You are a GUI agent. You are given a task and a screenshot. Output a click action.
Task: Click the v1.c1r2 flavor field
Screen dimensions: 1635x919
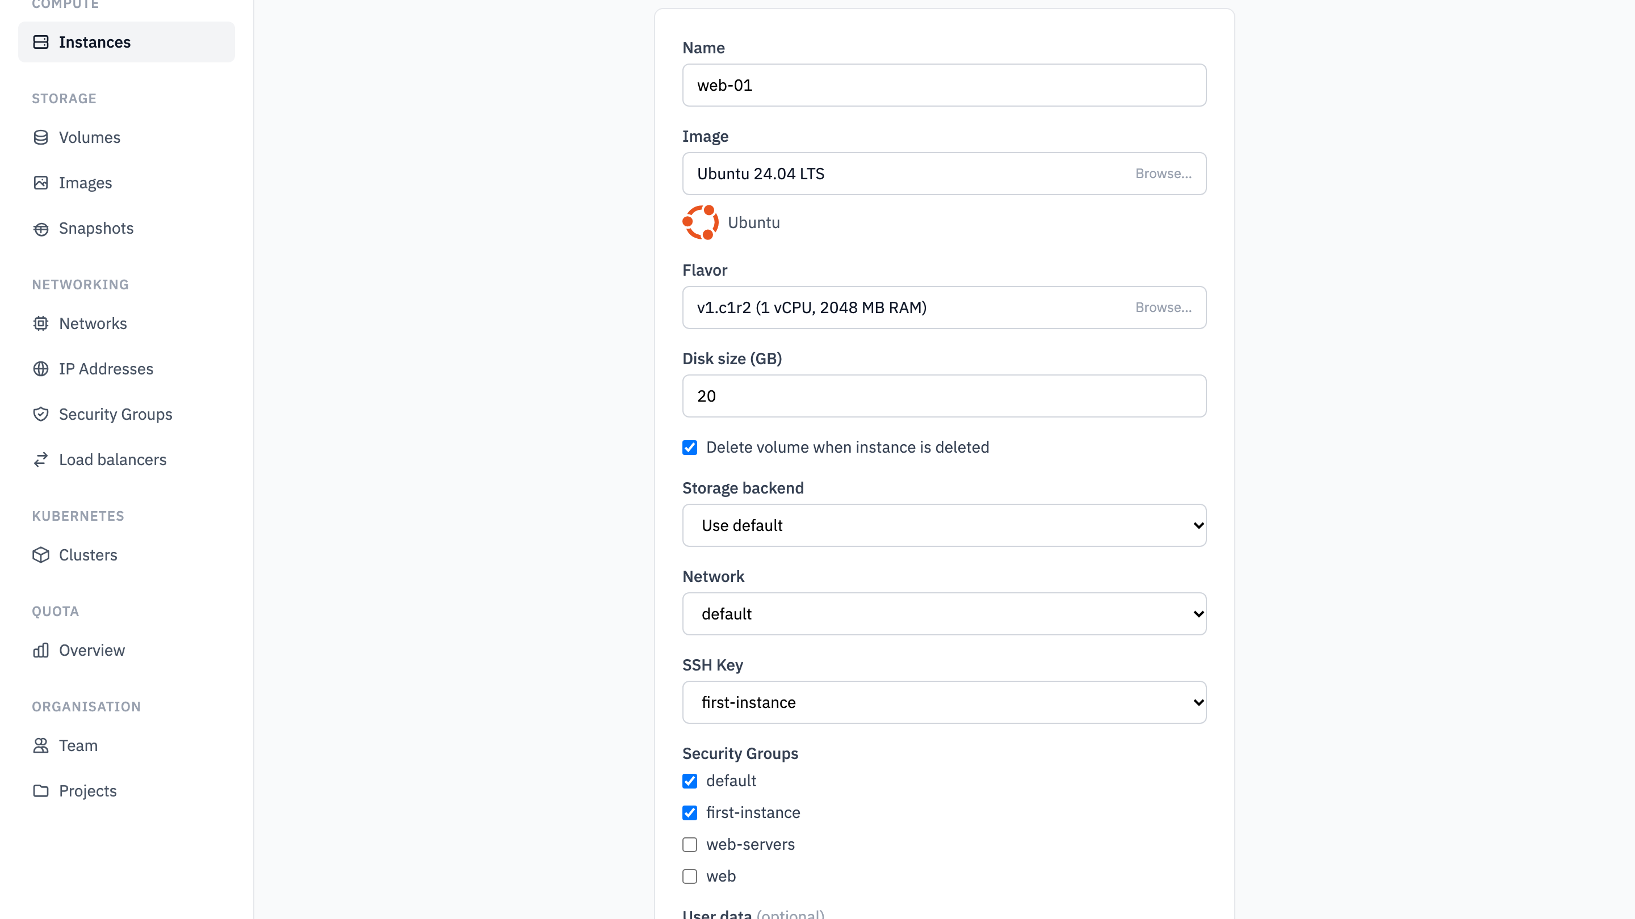click(x=945, y=307)
